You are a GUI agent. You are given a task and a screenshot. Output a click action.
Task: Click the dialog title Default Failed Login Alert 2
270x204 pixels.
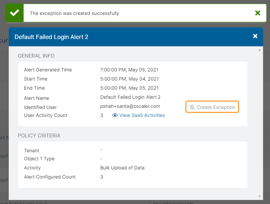(x=51, y=37)
